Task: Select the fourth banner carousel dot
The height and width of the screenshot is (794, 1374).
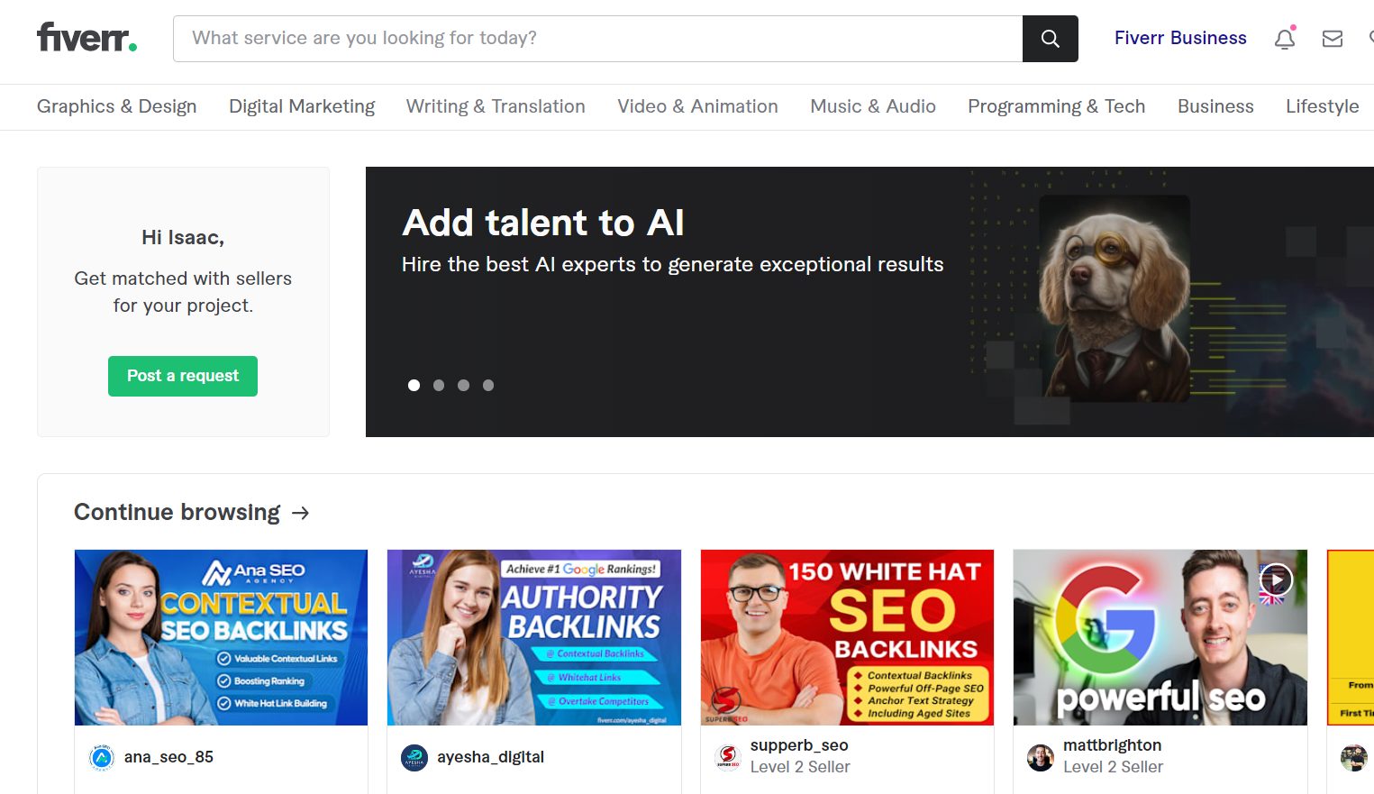Action: (x=488, y=385)
